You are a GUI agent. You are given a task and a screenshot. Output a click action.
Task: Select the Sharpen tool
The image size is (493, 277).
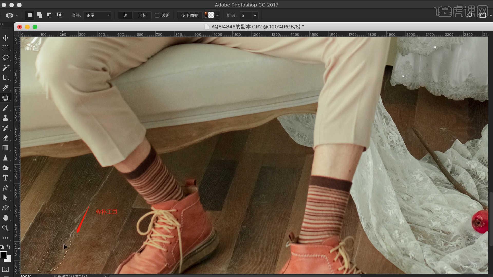click(5, 158)
